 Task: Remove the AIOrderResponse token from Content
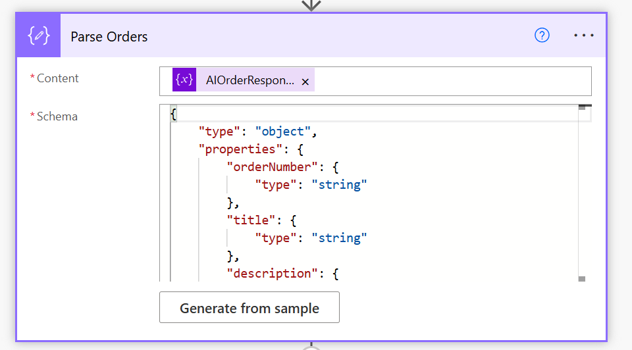pyautogui.click(x=305, y=82)
